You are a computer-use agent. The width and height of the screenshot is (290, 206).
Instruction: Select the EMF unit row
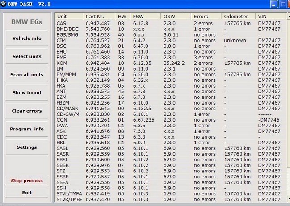[x=170, y=58]
